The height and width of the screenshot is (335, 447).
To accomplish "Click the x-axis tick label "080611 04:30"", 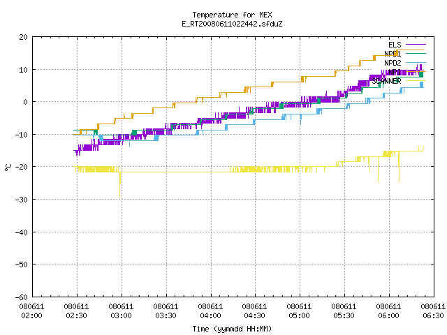I will tap(255, 311).
